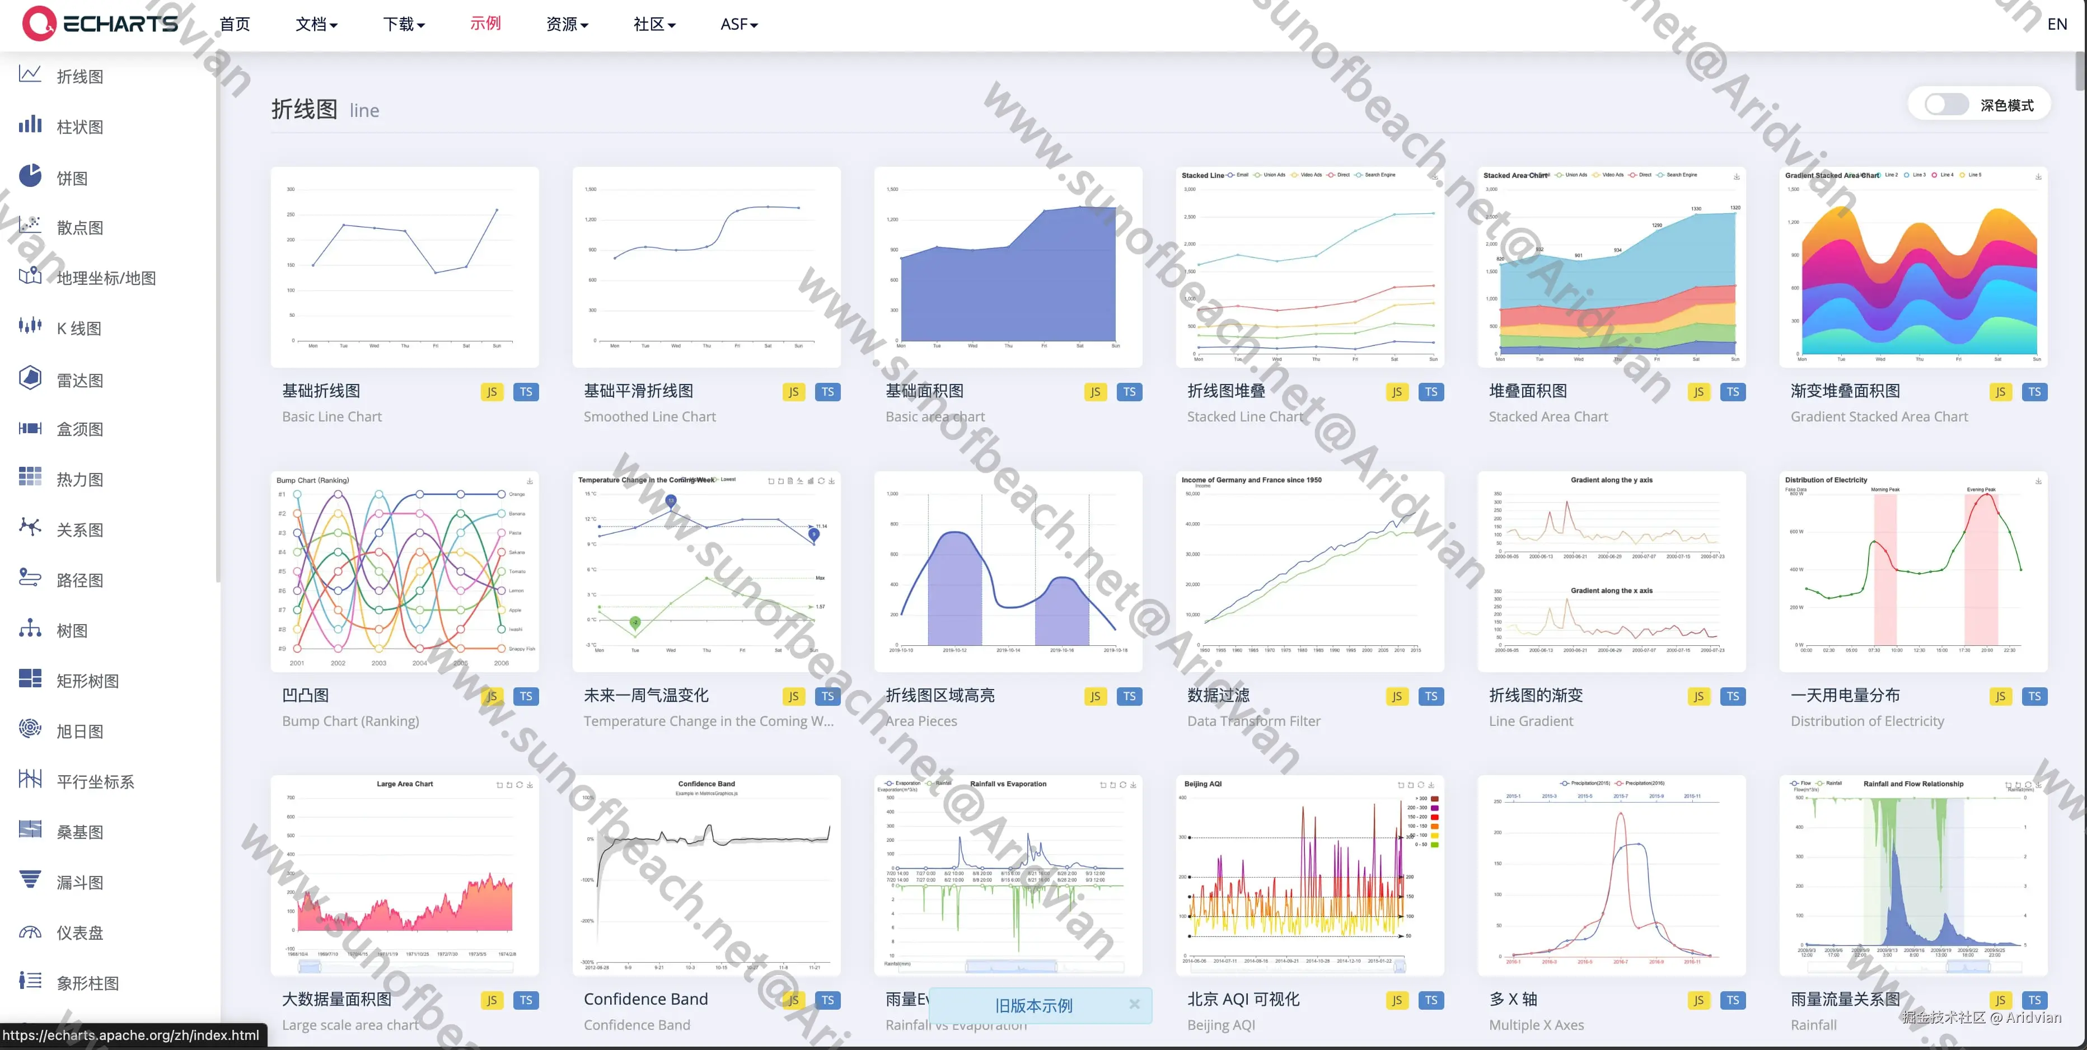2087x1050 pixels.
Task: Click the funnel chart sidebar icon
Action: [30, 880]
